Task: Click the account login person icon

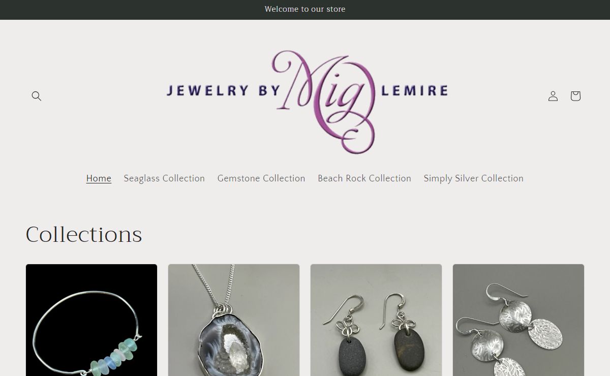Action: click(553, 96)
